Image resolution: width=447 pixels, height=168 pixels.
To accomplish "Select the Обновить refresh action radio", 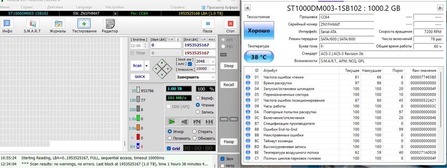I will (194, 138).
